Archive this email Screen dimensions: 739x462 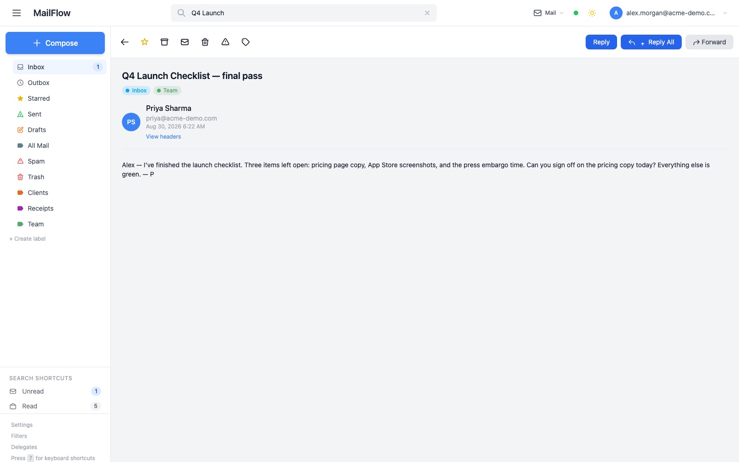164,42
